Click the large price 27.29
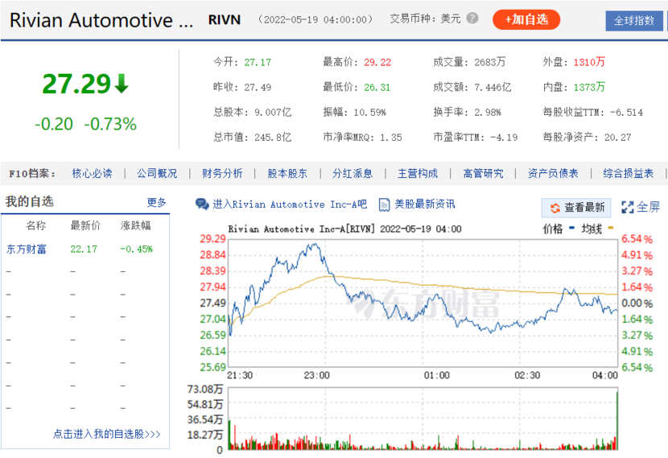This screenshot has width=668, height=458. (76, 84)
